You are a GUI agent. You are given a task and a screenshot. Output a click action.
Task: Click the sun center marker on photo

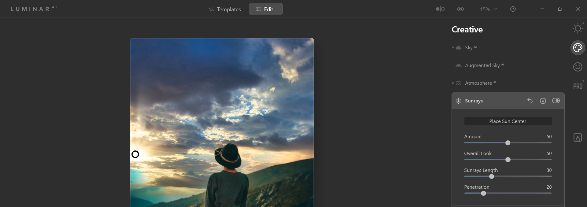pyautogui.click(x=135, y=154)
